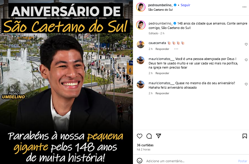Open comments via the speech bubble icon
Image resolution: width=249 pixels, height=164 pixels.
click(x=149, y=136)
